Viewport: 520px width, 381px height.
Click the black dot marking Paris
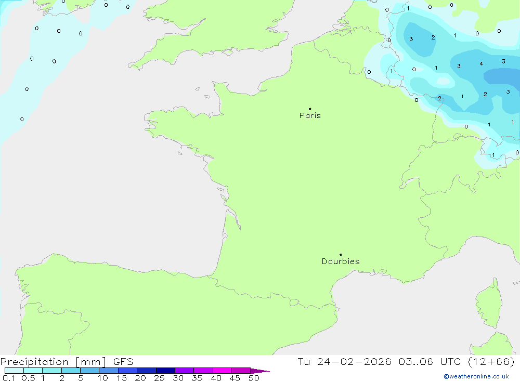[310, 109]
